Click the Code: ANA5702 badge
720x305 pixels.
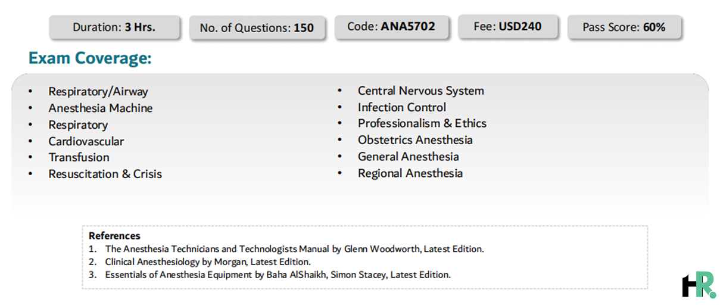[x=391, y=27]
